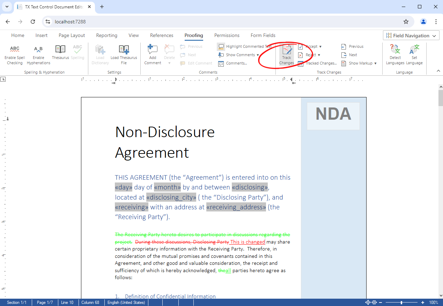Click English (United States) in status bar

pyautogui.click(x=126, y=303)
